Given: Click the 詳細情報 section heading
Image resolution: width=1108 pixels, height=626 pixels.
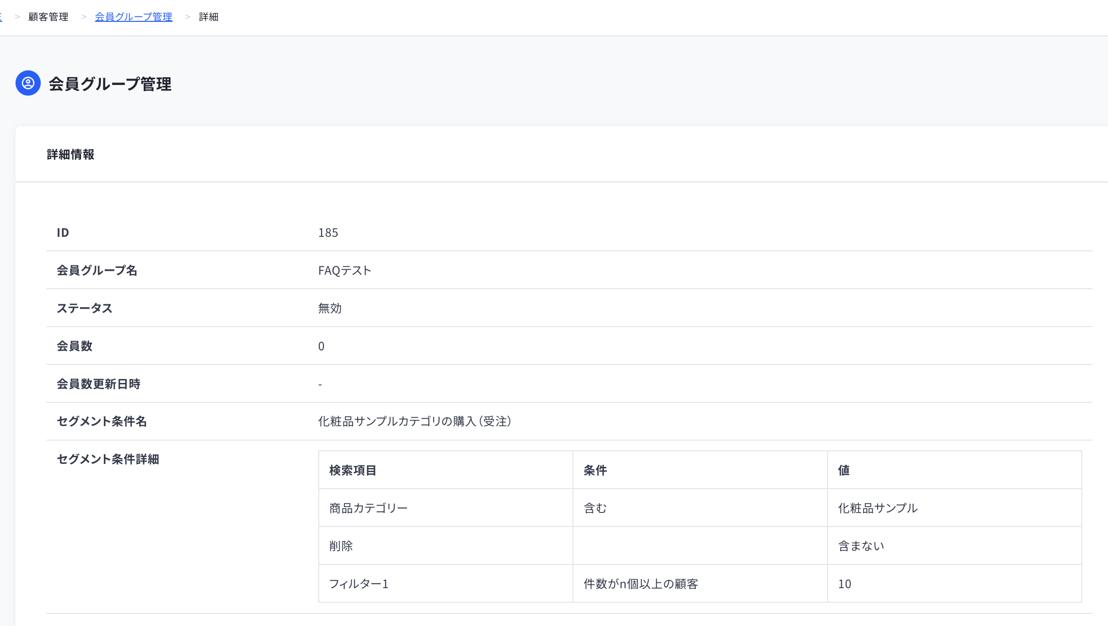Looking at the screenshot, I should pos(70,154).
